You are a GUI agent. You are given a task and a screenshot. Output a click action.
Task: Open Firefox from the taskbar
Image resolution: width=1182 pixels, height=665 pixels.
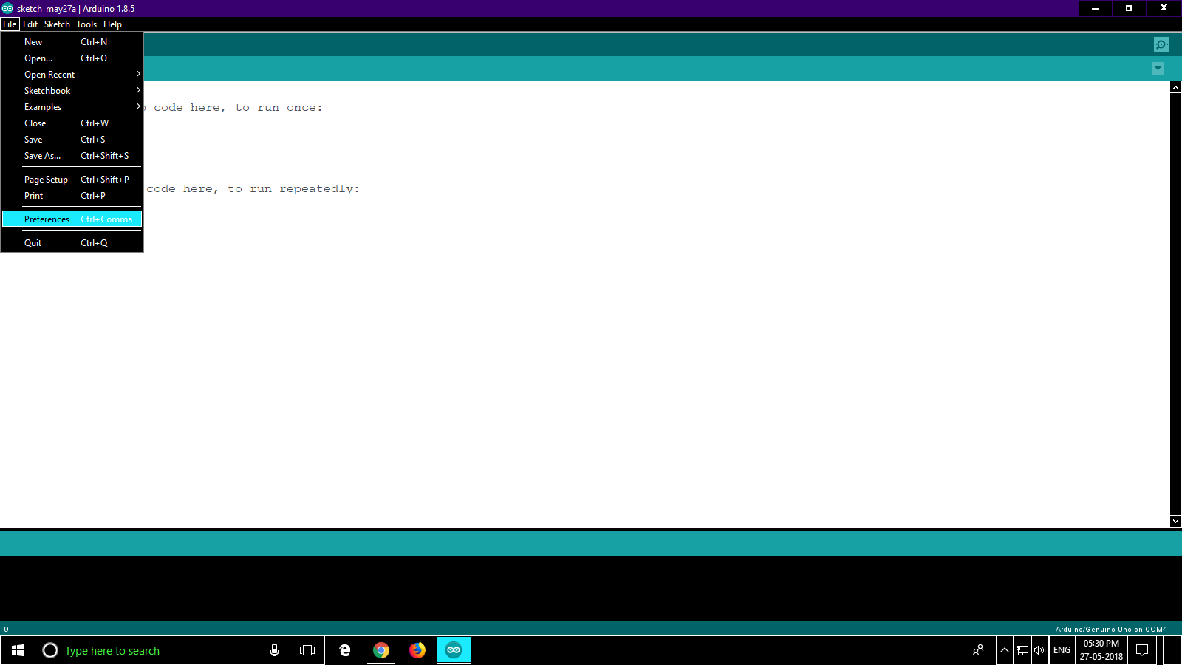point(417,650)
